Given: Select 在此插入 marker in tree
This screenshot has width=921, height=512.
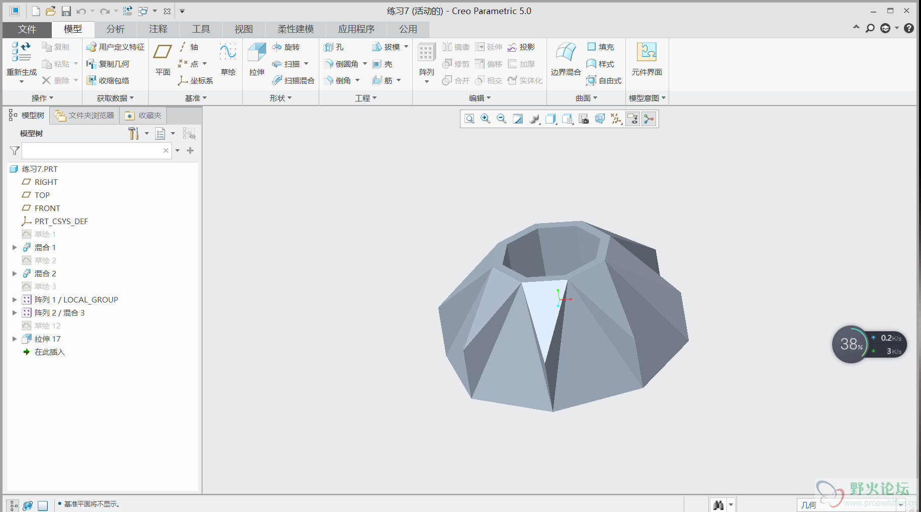Looking at the screenshot, I should tap(44, 352).
